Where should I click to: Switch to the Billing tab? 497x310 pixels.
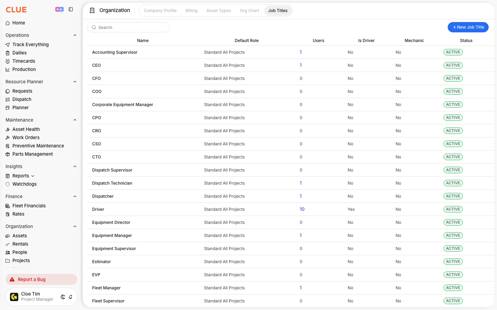click(192, 11)
